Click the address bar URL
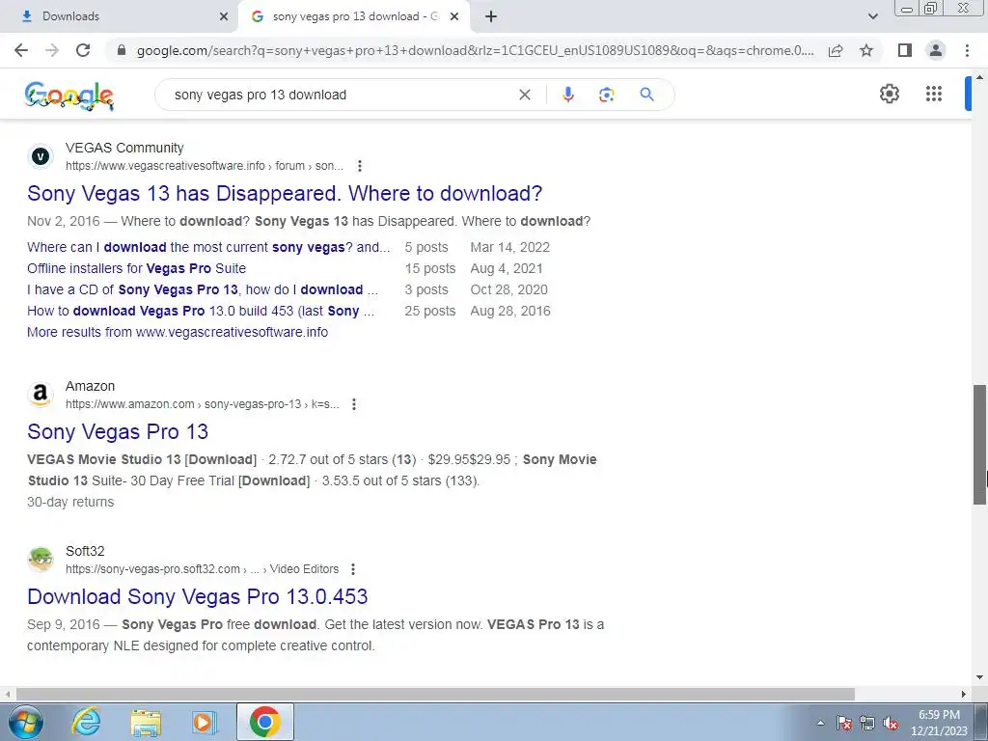The width and height of the screenshot is (988, 741). [x=476, y=50]
